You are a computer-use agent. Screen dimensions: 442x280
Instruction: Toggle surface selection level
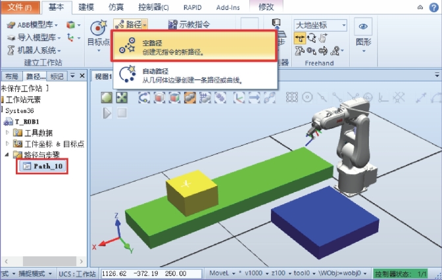coord(159,97)
